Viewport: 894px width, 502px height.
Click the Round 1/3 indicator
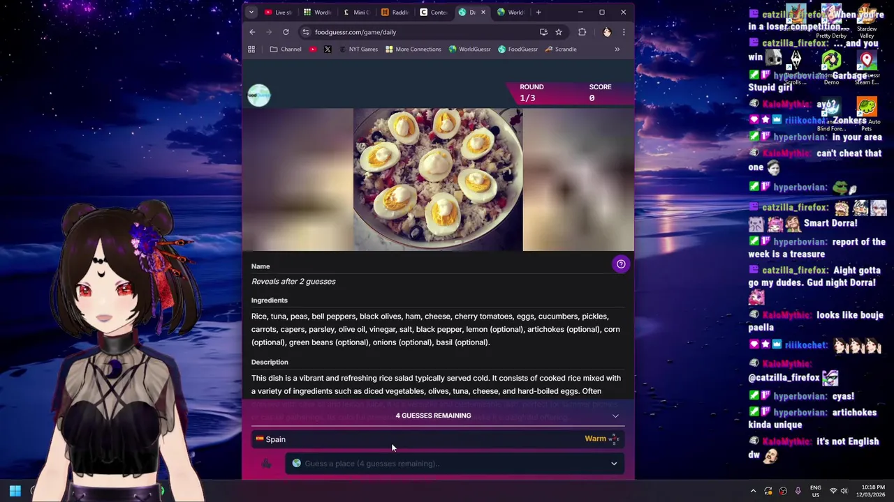pyautogui.click(x=532, y=93)
